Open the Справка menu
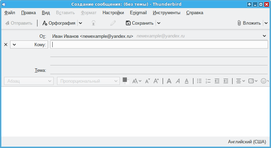The height and width of the screenshot is (148, 271). tap(195, 13)
